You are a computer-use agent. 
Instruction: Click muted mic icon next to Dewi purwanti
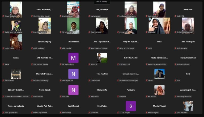click(89, 32)
